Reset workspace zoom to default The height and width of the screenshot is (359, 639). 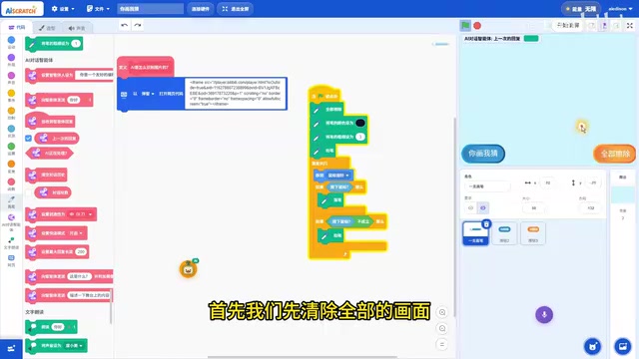(442, 344)
